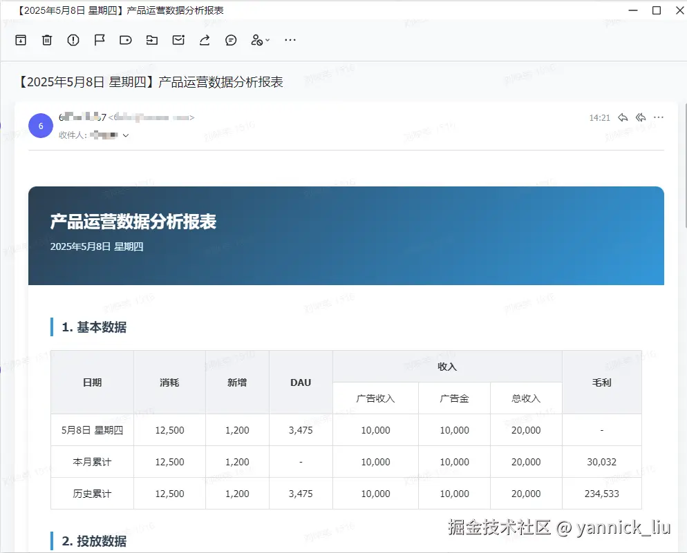Click the sender avatar showing 6
Screen dimensions: 687x553
41,126
